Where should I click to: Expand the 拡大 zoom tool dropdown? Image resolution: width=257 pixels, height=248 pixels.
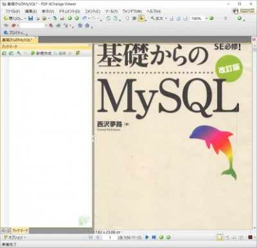[166, 19]
